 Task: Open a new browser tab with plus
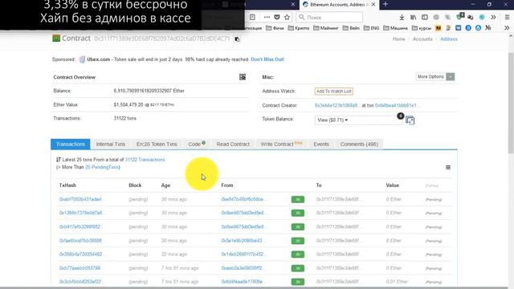click(385, 4)
